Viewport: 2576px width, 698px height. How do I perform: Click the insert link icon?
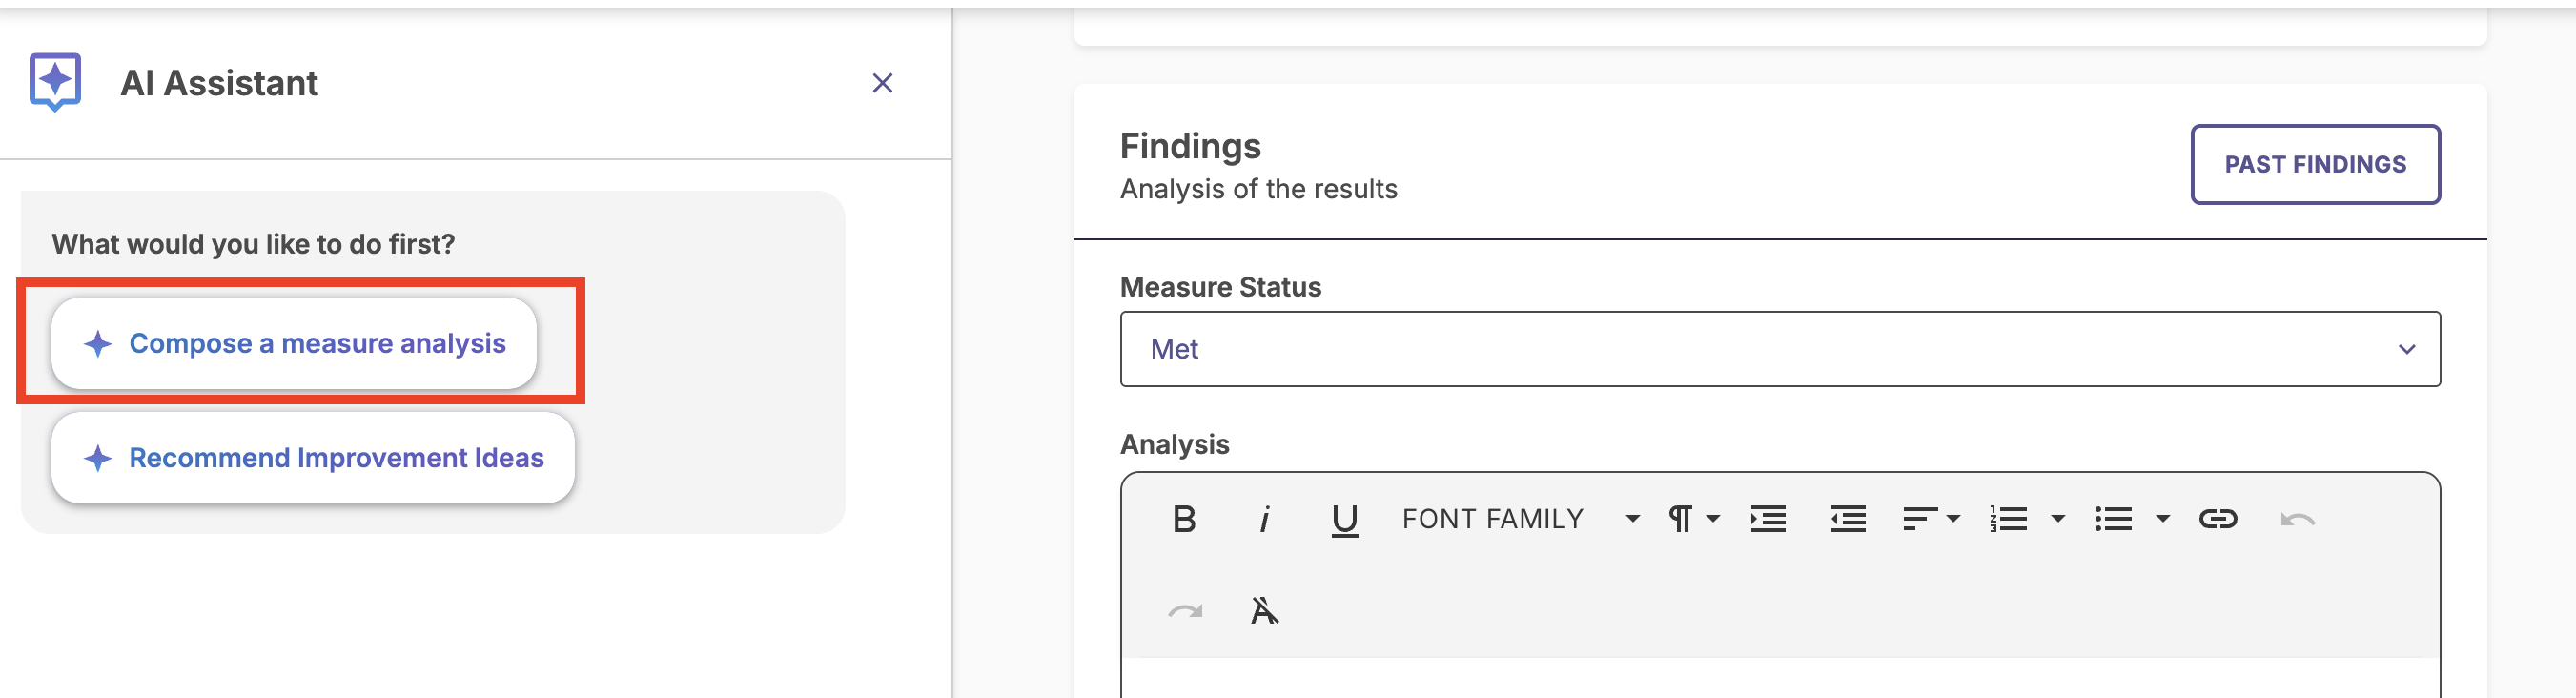[2218, 519]
